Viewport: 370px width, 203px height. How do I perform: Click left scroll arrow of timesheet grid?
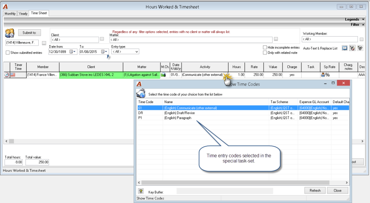6,141
